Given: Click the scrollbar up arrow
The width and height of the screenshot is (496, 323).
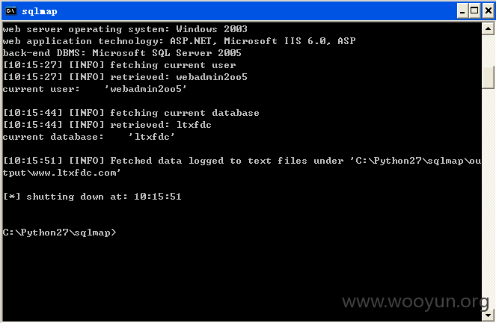Looking at the screenshot, I should coord(488,29).
